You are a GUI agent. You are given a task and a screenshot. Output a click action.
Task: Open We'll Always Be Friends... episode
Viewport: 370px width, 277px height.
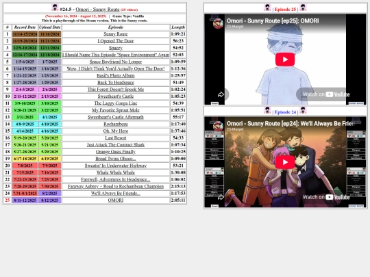click(116, 193)
